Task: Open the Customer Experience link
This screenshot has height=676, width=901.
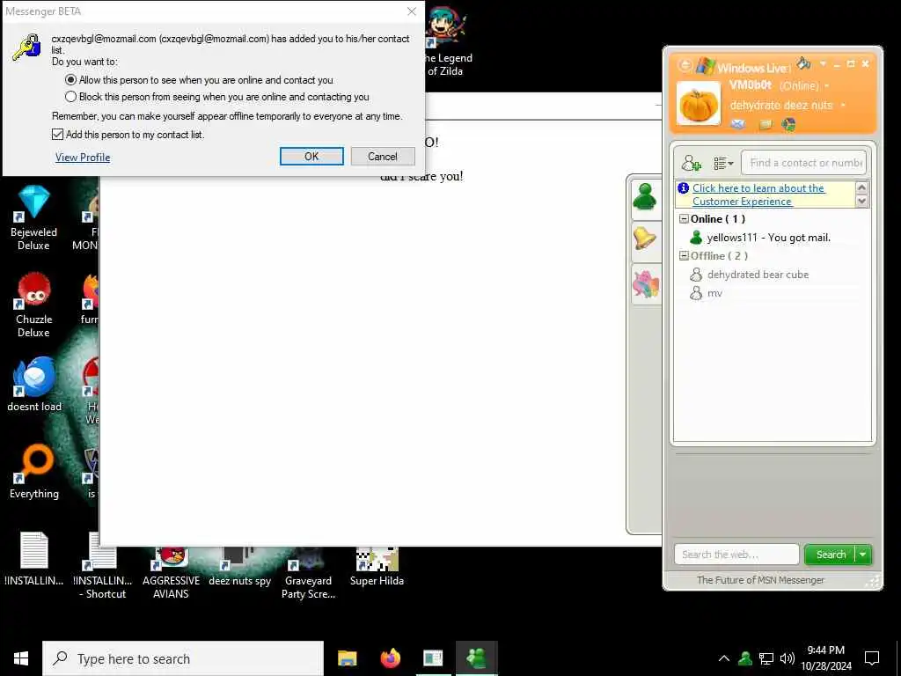Action: coord(758,195)
